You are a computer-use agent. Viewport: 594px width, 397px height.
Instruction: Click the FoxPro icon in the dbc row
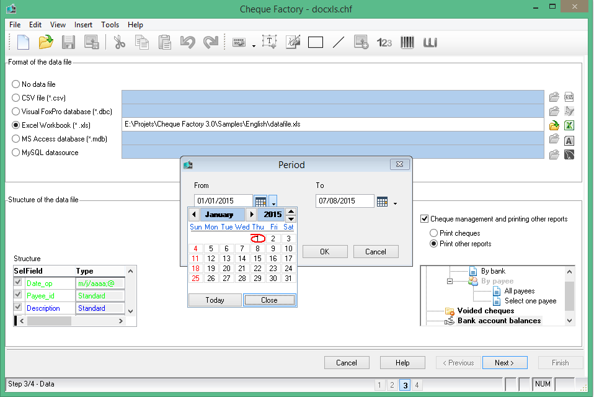(569, 111)
